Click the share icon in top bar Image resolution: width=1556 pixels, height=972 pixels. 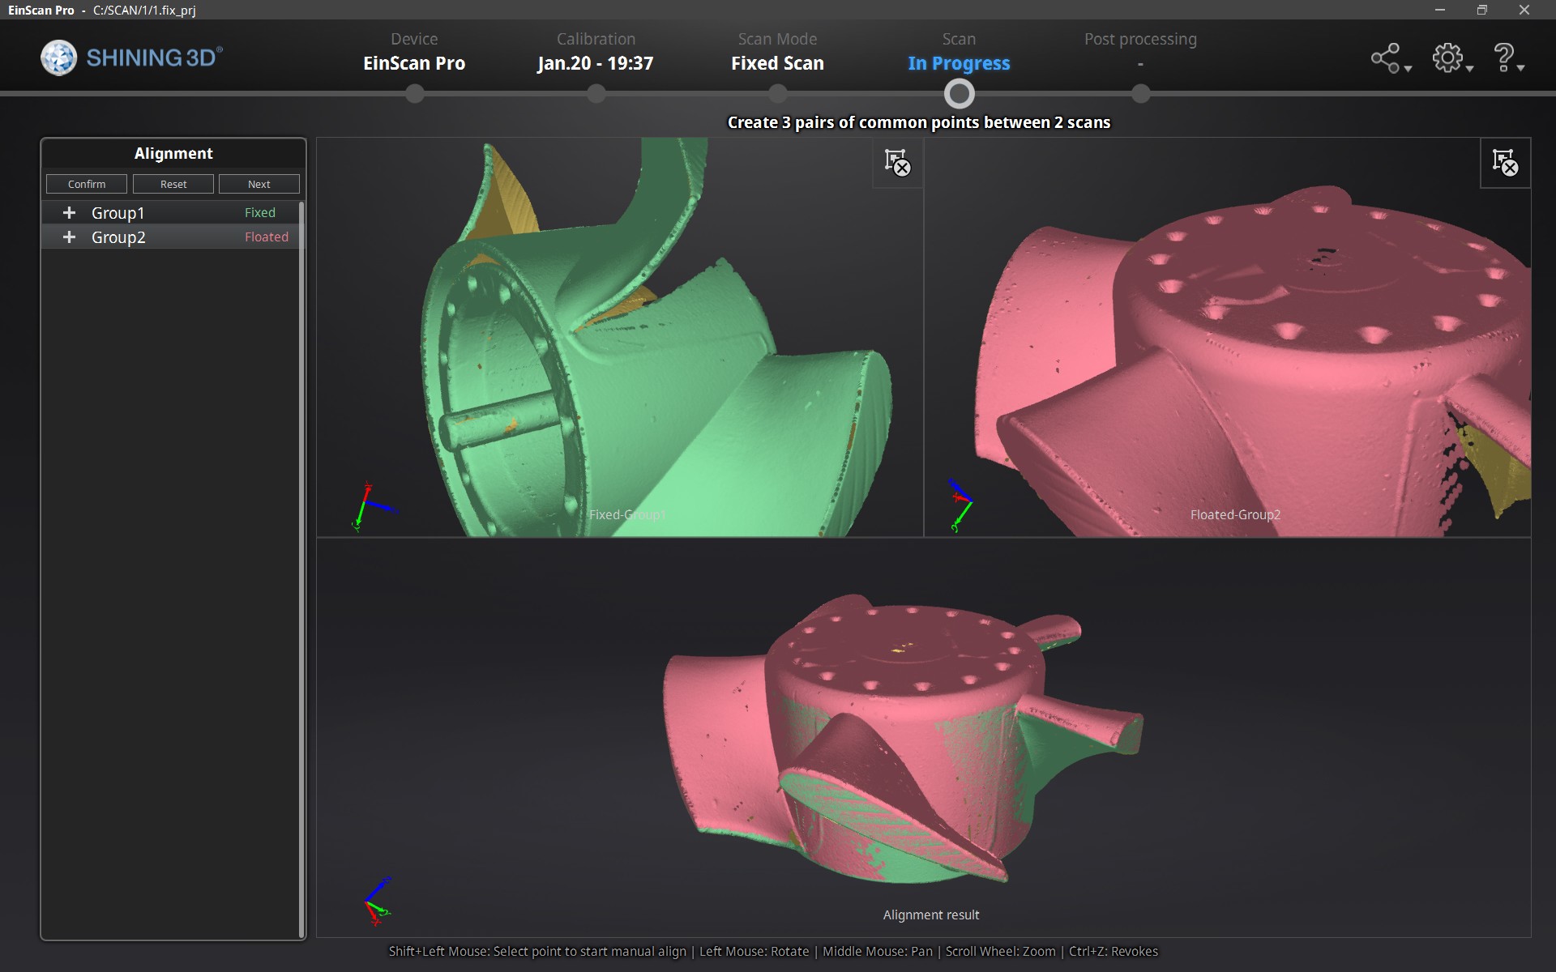coord(1385,58)
